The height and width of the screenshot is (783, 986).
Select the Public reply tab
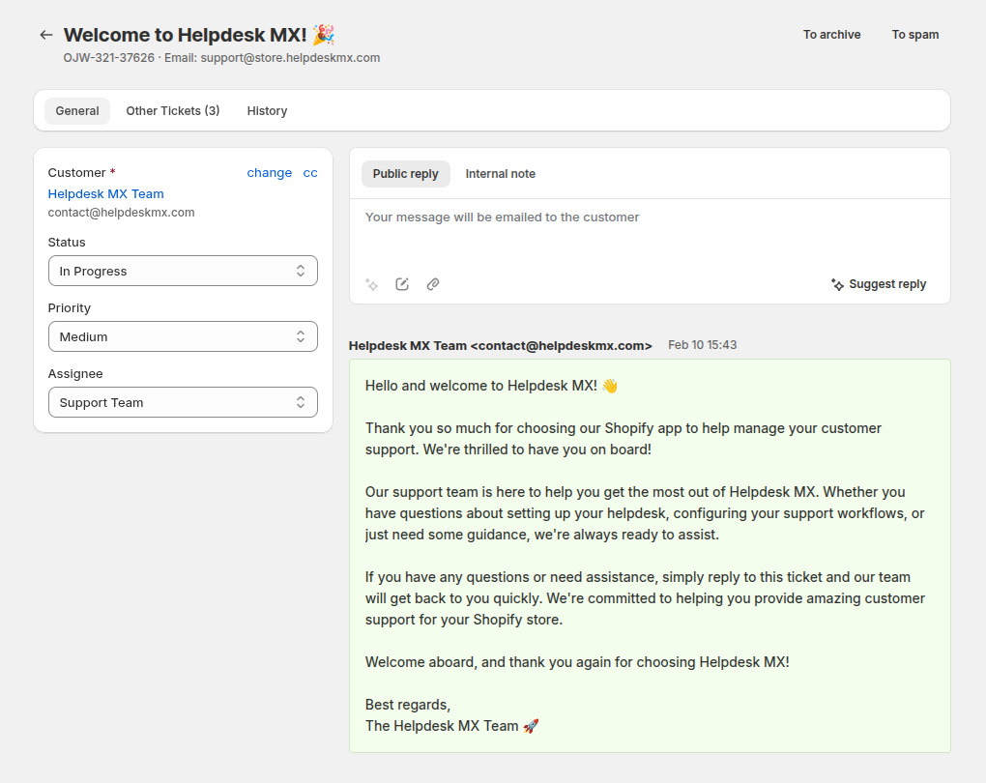[405, 174]
